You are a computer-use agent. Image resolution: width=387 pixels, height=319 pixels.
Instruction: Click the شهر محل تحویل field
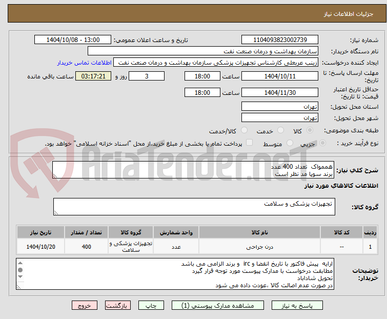tap(280, 118)
